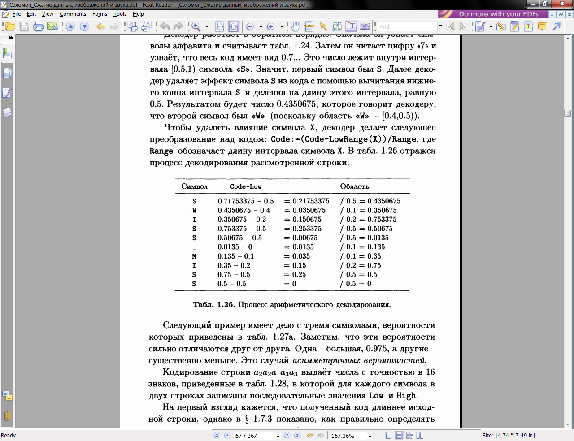
Task: Open the Pages thumbnails panel in sidebar
Action: coord(7,73)
